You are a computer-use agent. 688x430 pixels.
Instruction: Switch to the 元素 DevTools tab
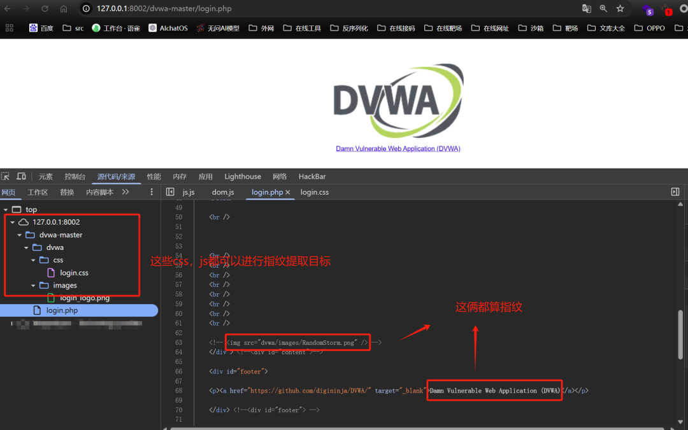(46, 176)
